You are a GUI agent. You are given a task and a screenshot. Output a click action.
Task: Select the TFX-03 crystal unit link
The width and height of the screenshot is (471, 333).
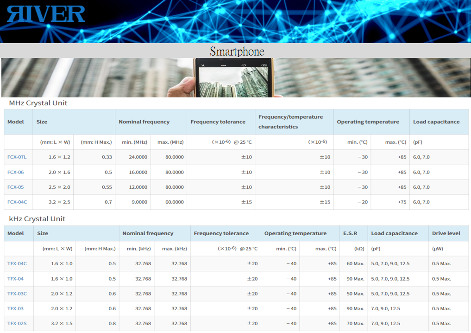pyautogui.click(x=15, y=308)
